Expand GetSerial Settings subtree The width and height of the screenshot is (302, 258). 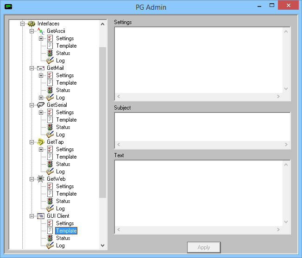(x=41, y=112)
